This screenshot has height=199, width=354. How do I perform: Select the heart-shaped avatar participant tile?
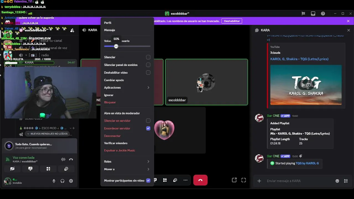click(x=164, y=130)
